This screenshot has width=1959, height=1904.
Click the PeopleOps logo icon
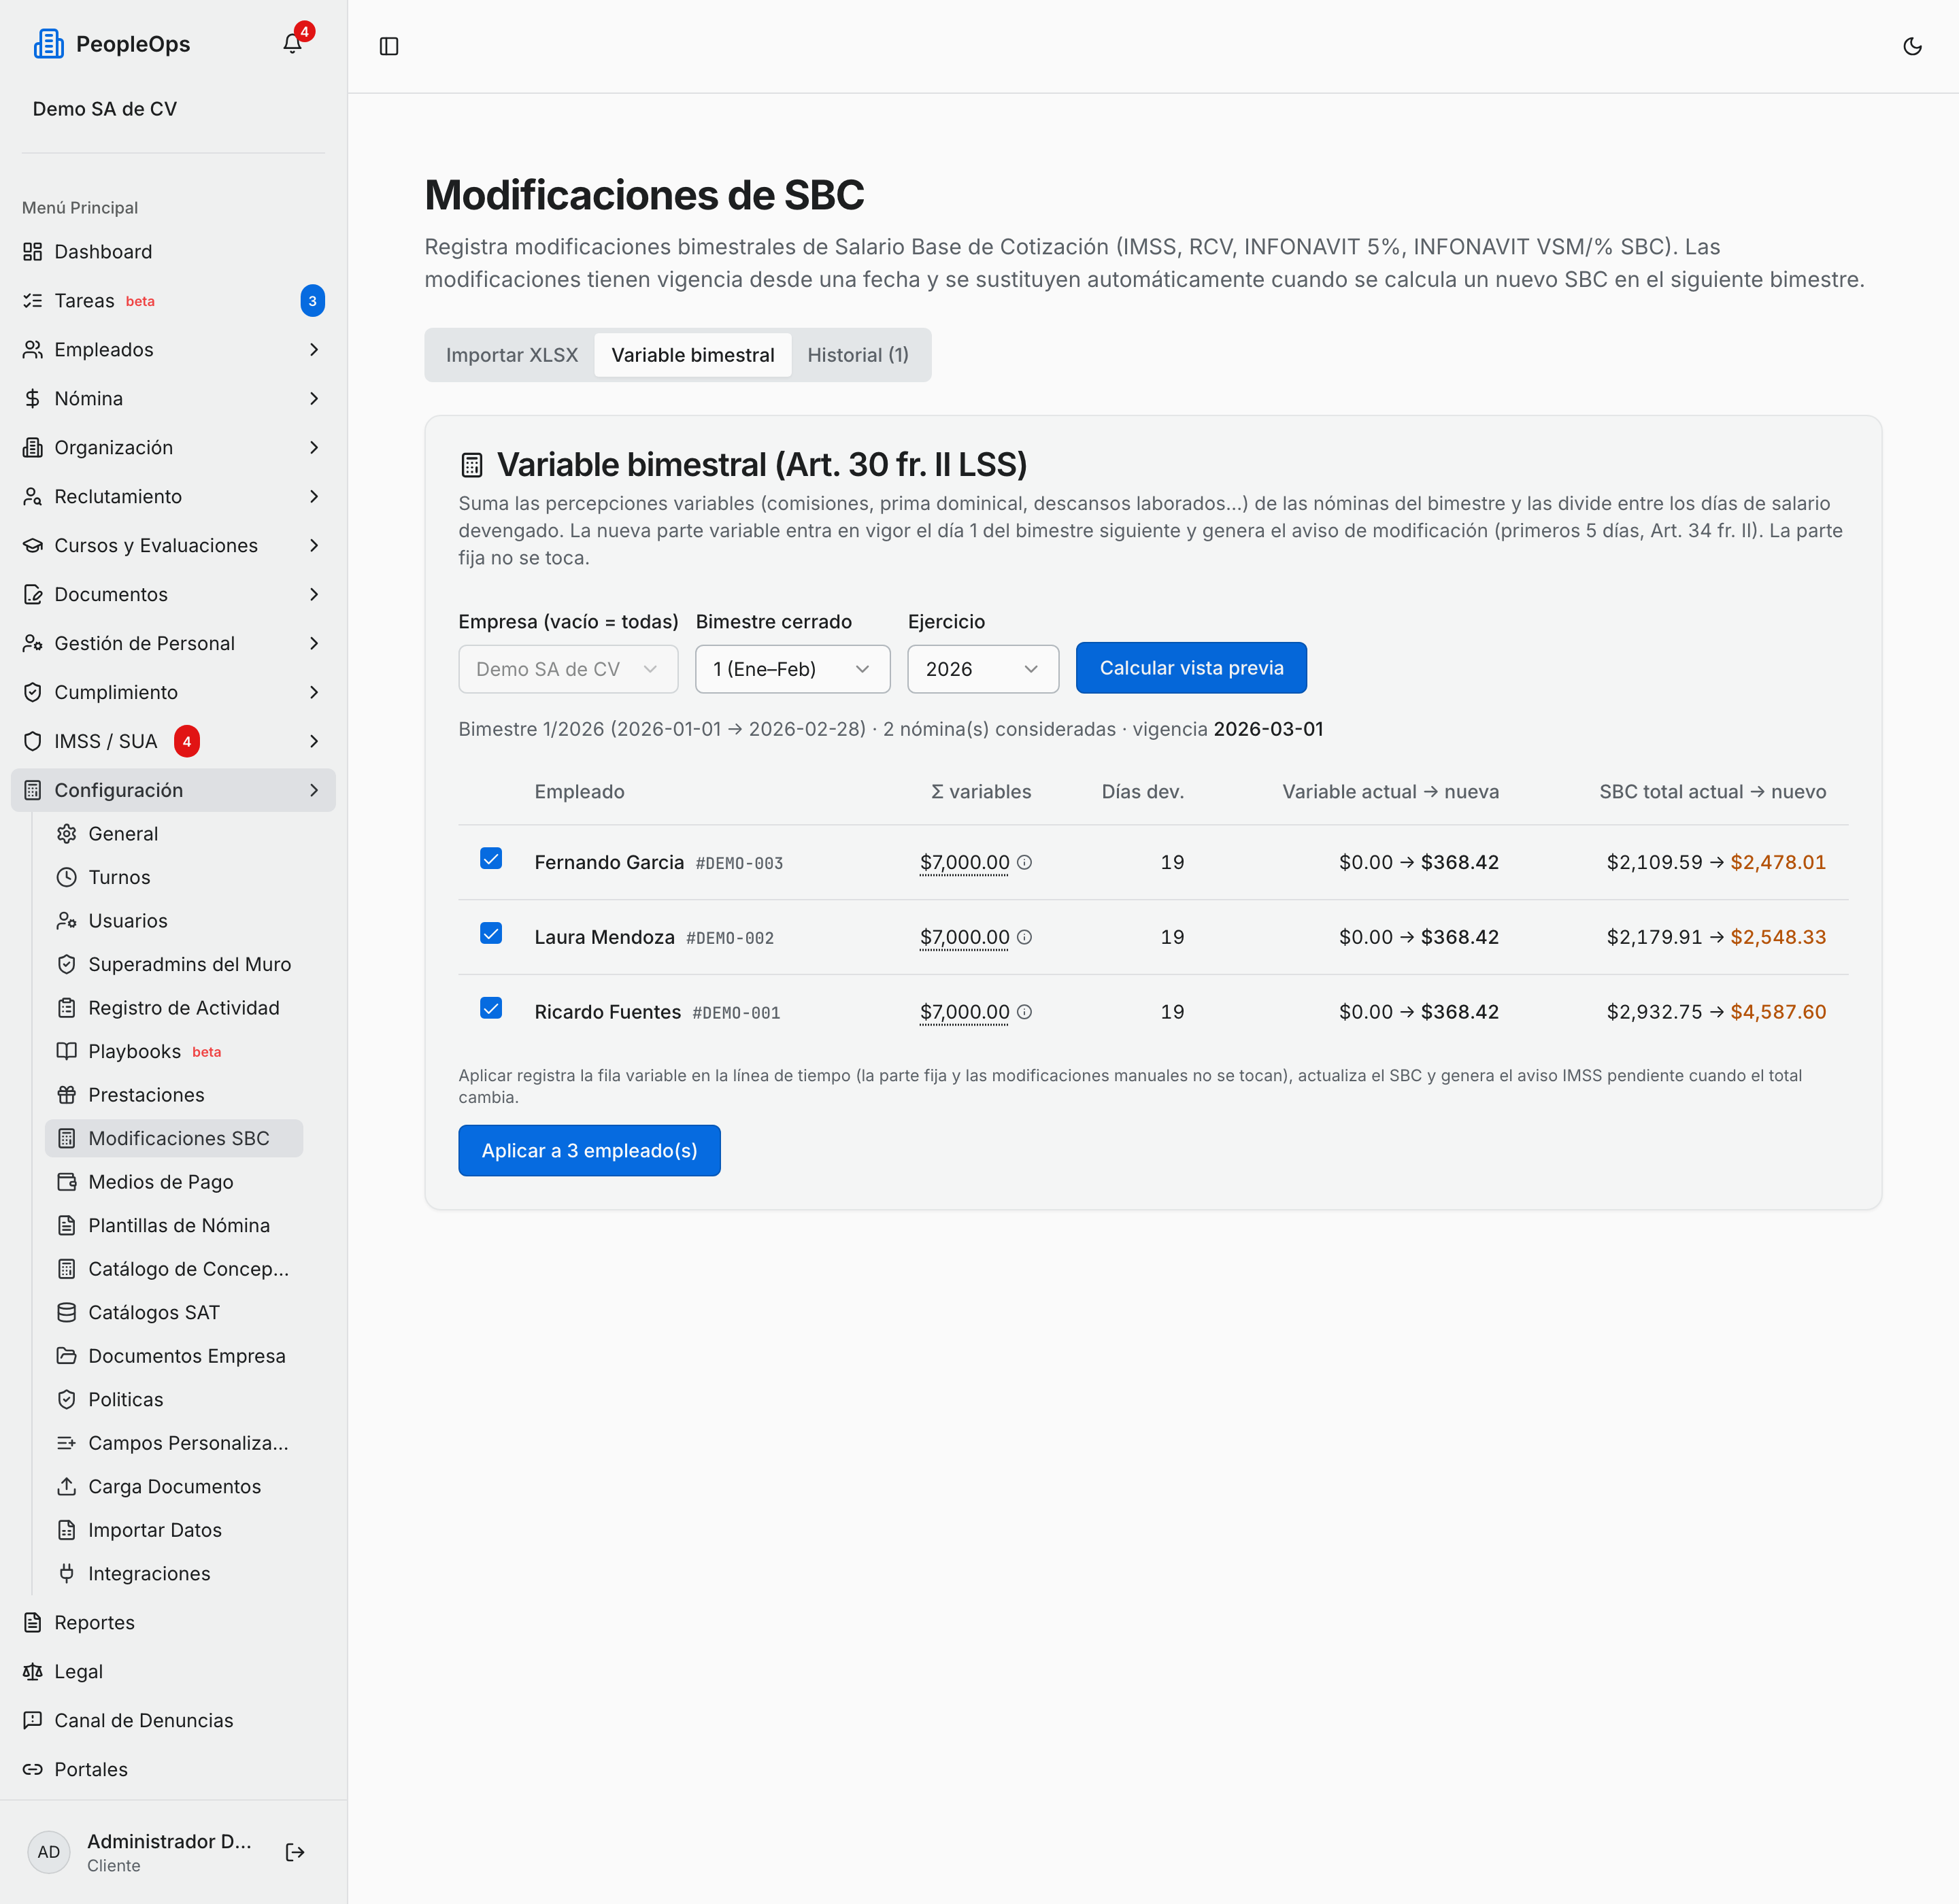pos(48,44)
